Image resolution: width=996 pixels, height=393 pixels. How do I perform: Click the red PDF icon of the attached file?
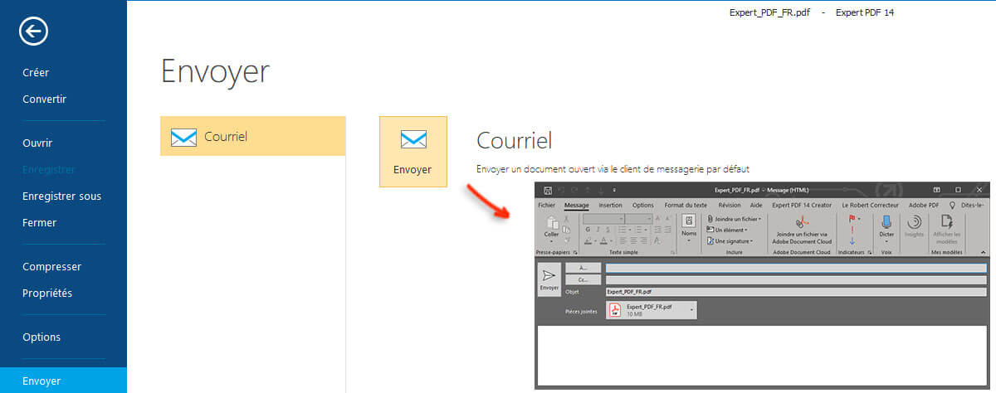pos(616,310)
